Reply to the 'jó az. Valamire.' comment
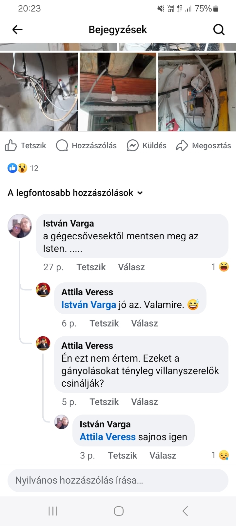This screenshot has width=236, height=526. [x=144, y=323]
